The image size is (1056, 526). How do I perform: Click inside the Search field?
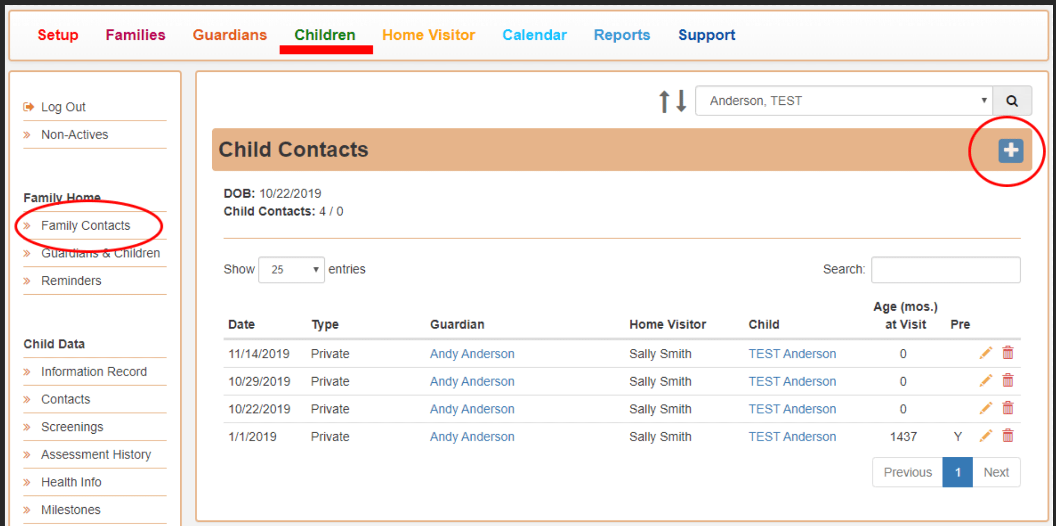coord(945,269)
